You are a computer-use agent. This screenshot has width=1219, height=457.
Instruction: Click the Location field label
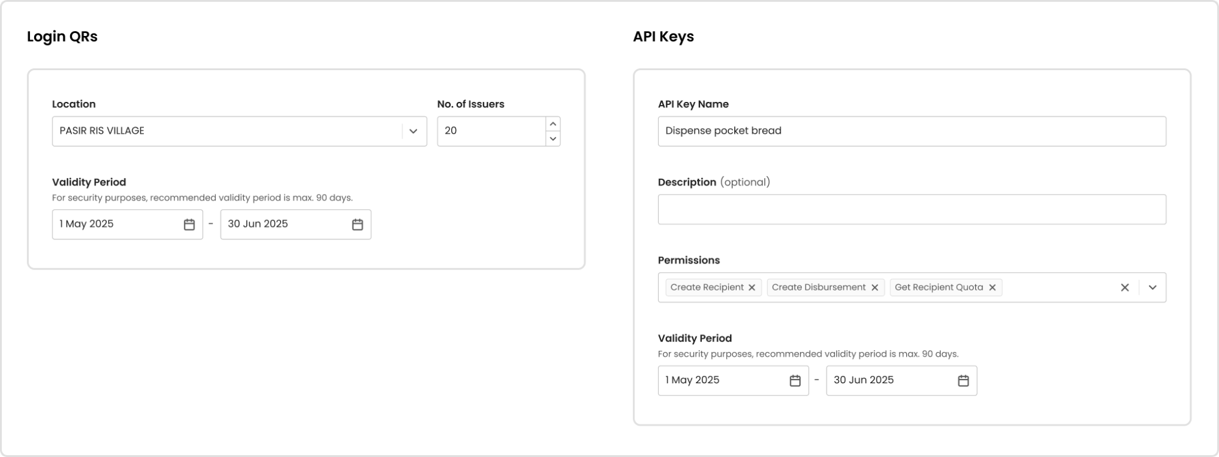[74, 104]
